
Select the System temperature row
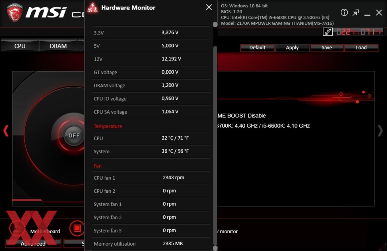[x=151, y=151]
